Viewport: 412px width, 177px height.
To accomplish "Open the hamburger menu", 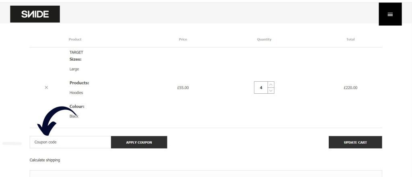I will tap(390, 14).
